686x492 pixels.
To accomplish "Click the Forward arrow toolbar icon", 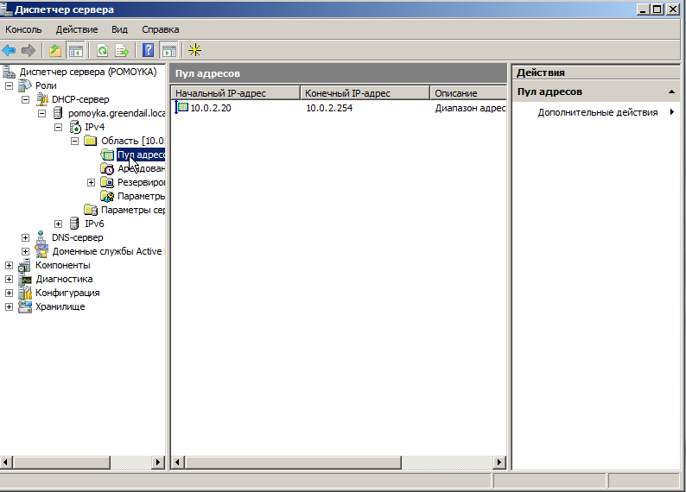I will (x=29, y=50).
